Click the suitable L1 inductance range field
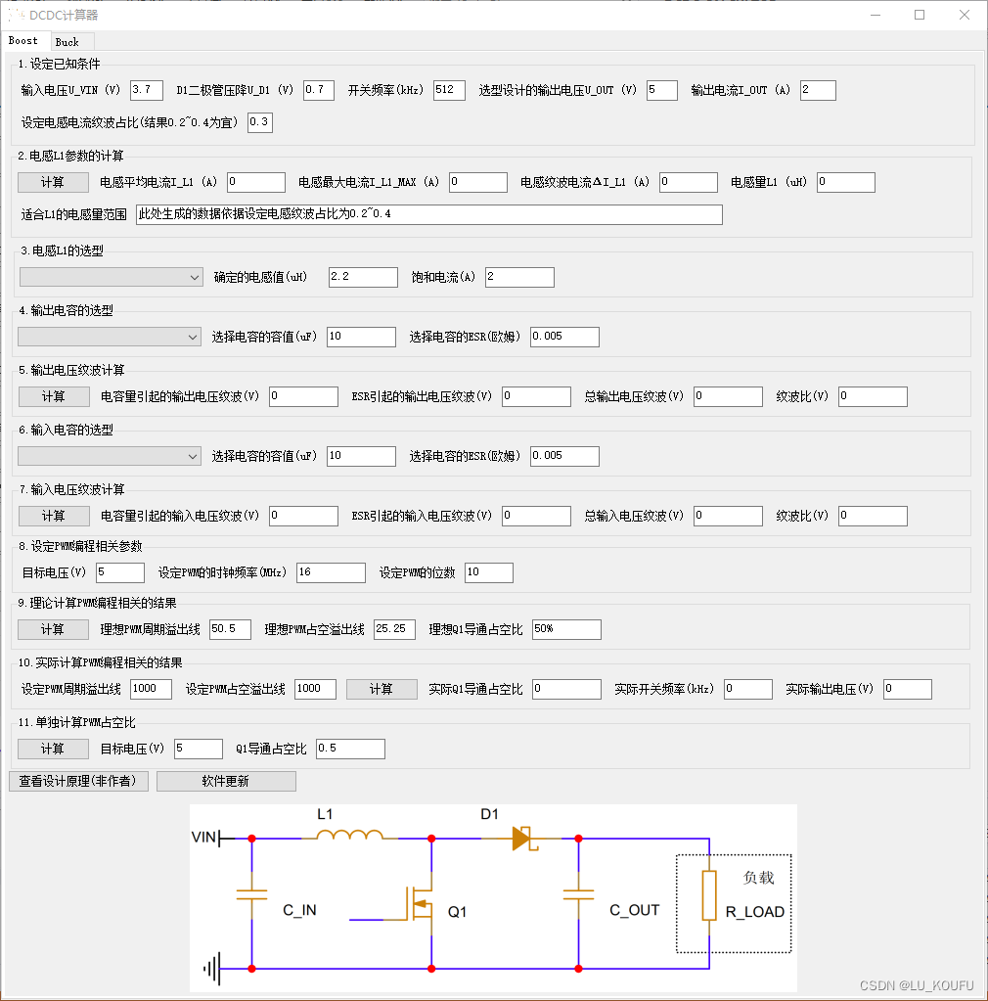Viewport: 988px width, 1001px height. pyautogui.click(x=428, y=214)
